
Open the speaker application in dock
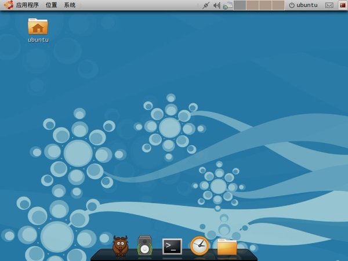pyautogui.click(x=144, y=245)
